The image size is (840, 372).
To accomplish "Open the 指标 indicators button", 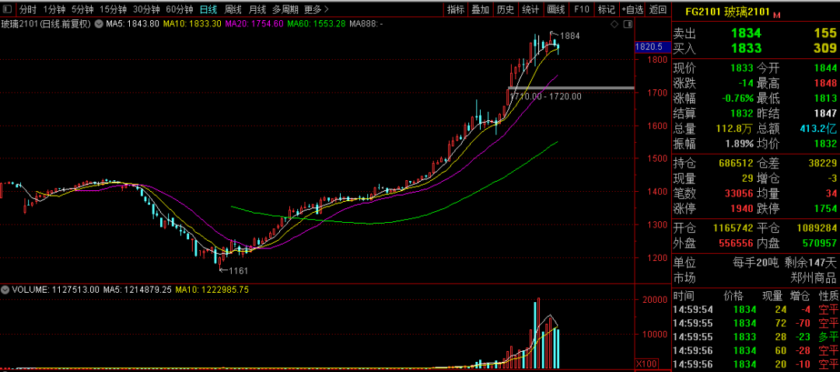I will (x=456, y=9).
